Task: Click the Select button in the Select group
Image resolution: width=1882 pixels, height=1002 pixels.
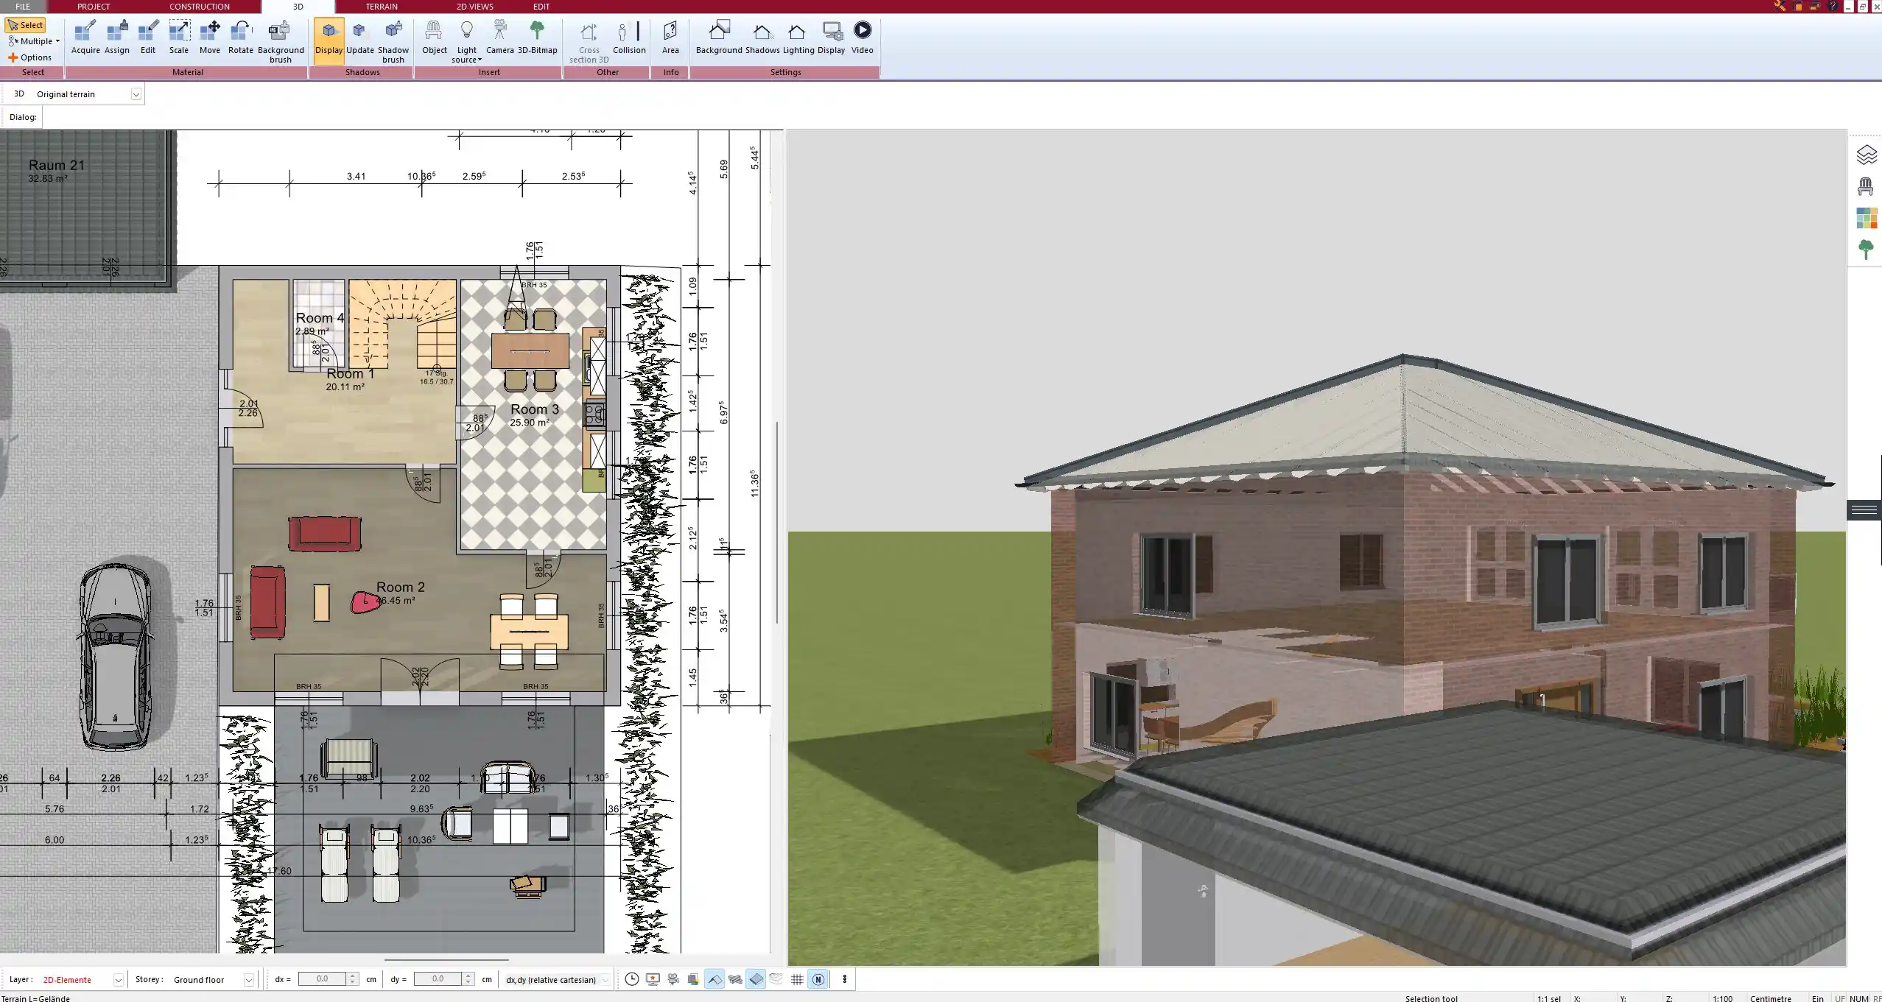Action: coord(26,24)
